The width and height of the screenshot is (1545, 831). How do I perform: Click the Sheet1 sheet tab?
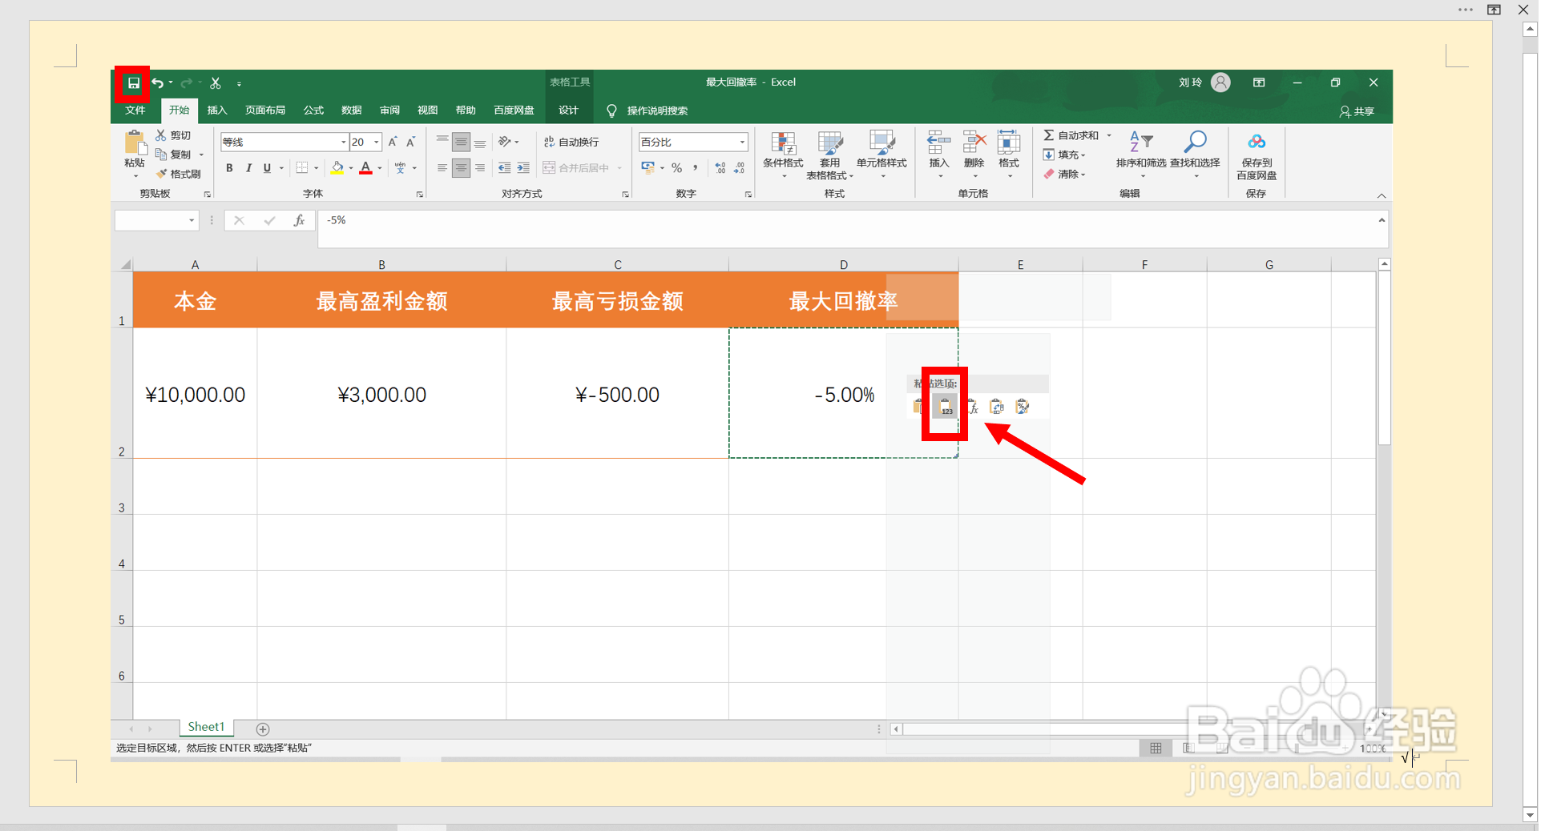tap(206, 727)
